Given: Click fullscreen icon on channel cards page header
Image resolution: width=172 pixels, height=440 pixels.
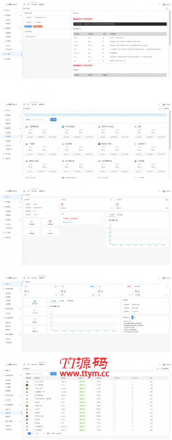Looking at the screenshot, I should click(159, 104).
